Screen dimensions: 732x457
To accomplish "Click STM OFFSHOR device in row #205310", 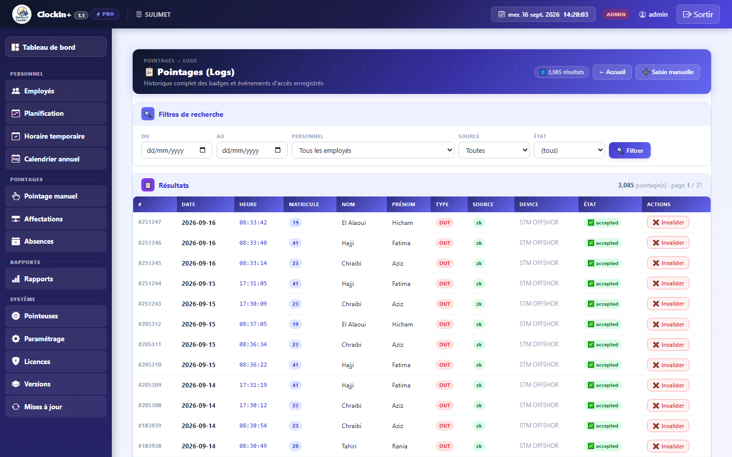I will [539, 365].
